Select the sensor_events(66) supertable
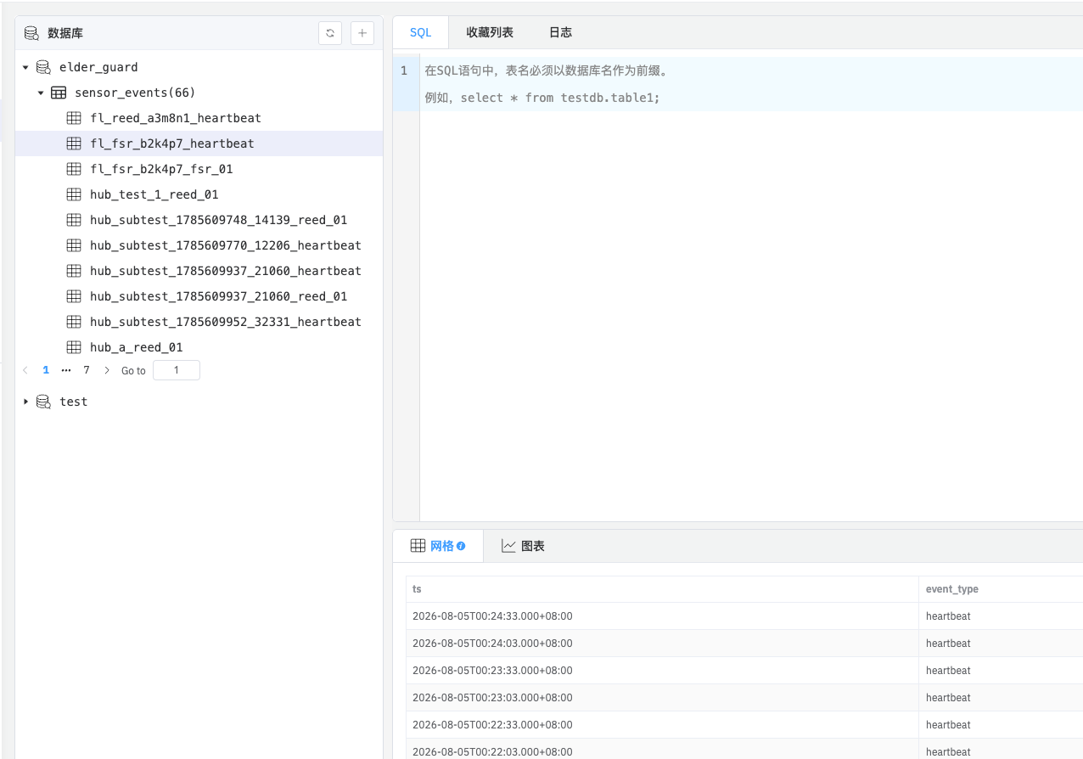The height and width of the screenshot is (759, 1083). (135, 93)
